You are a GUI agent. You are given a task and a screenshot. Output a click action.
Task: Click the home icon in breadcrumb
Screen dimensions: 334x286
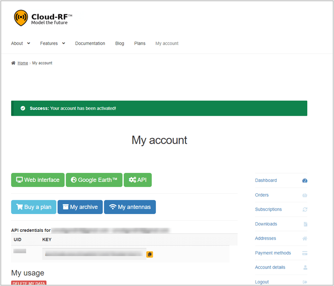pyautogui.click(x=13, y=63)
